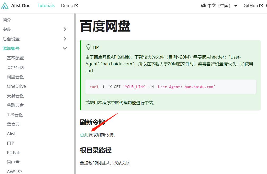The image size is (267, 174).
Task: Click the Aあ language icon
Action: pyautogui.click(x=204, y=5)
